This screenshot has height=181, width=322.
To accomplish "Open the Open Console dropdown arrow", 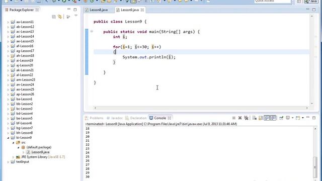I will 303,118.
